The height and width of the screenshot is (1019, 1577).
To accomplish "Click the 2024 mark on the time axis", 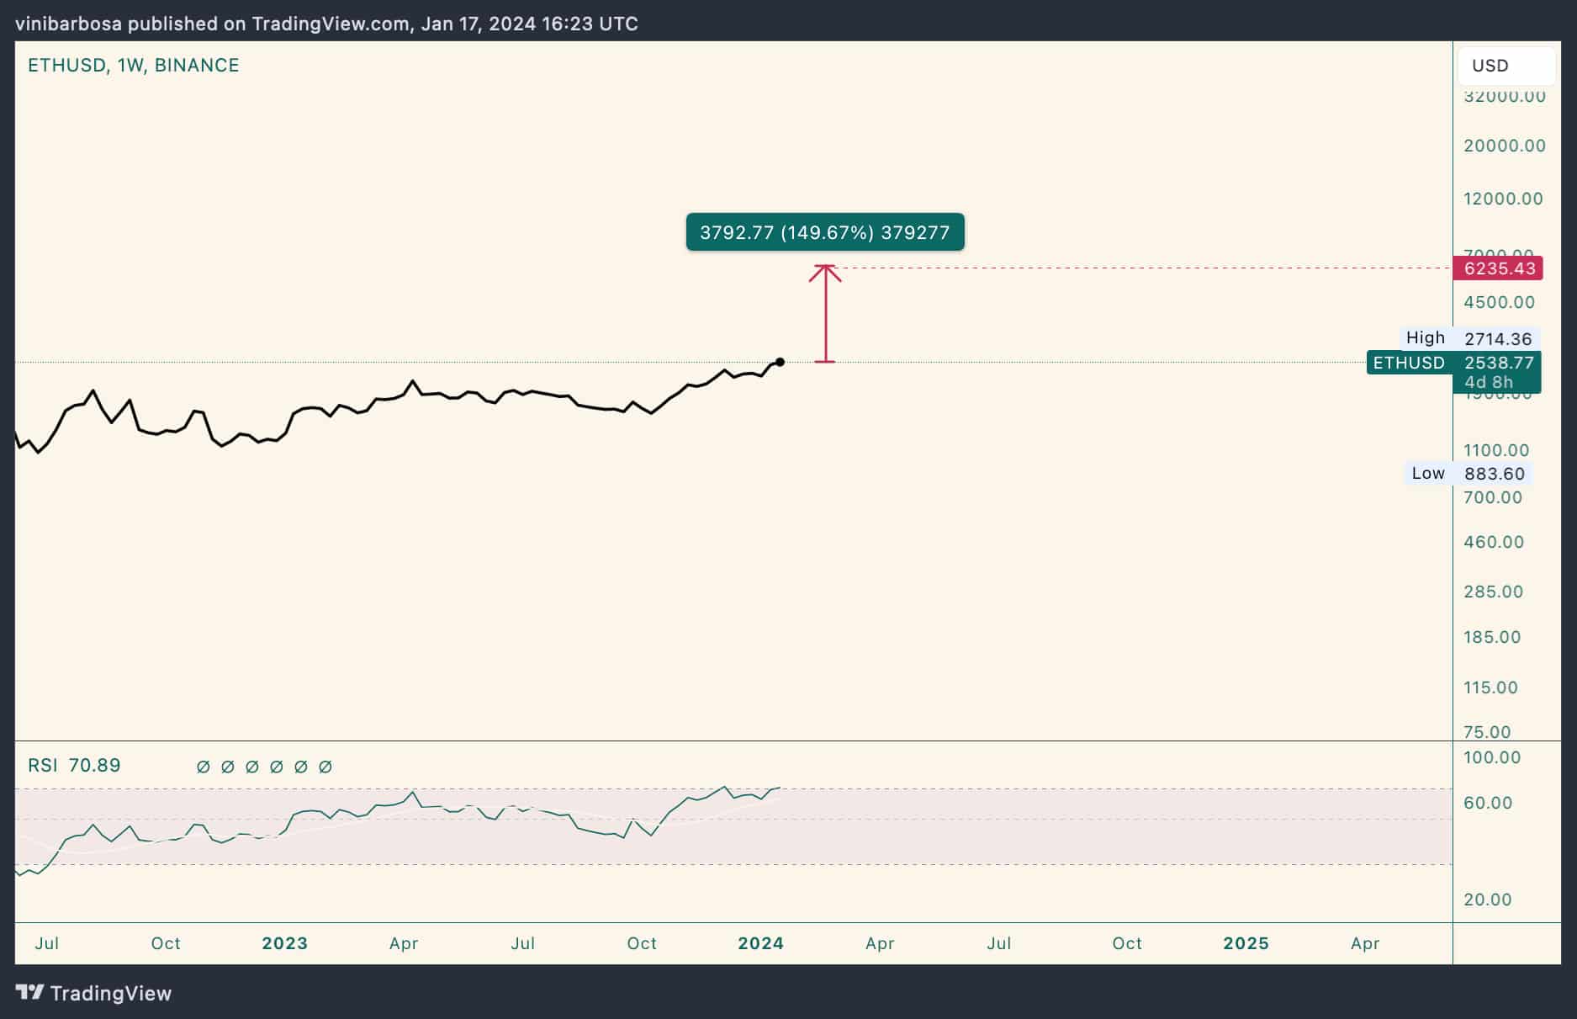I will [760, 943].
